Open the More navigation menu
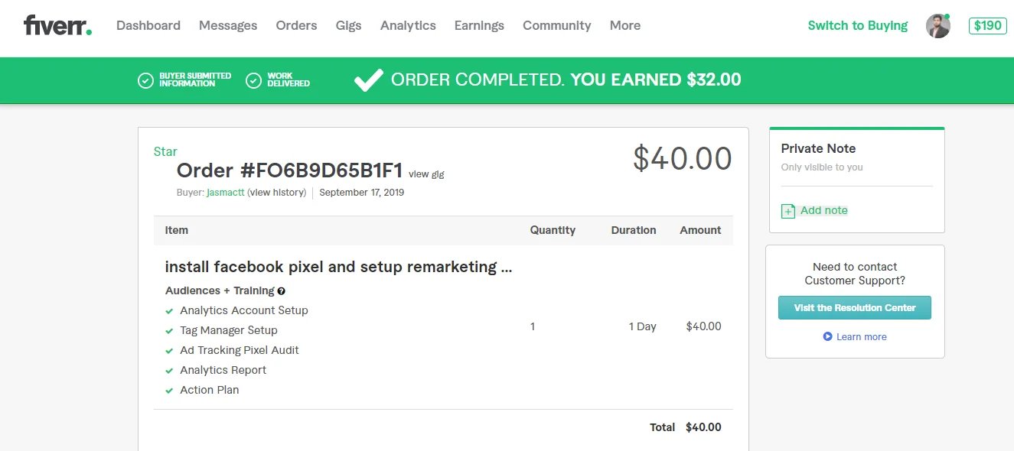This screenshot has width=1014, height=451. (x=624, y=25)
